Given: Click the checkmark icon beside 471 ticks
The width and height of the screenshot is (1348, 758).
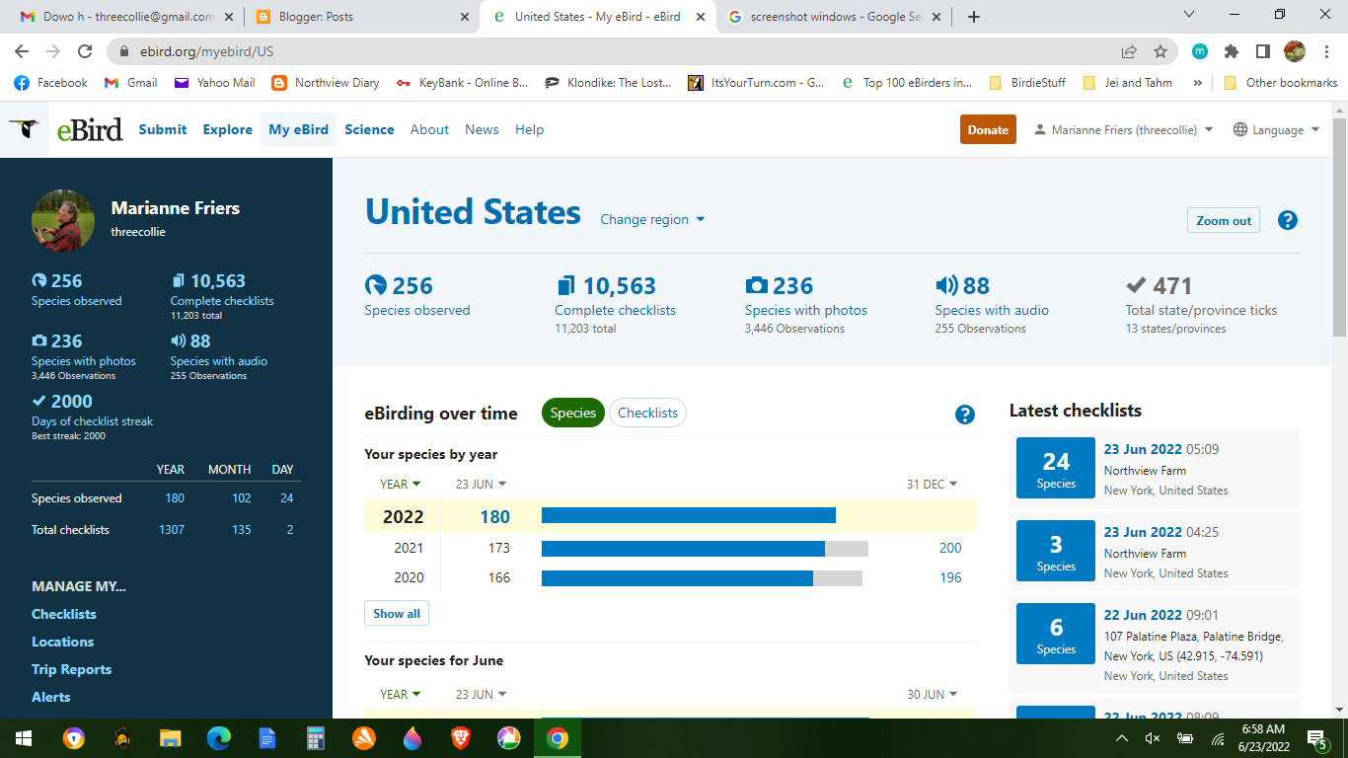Looking at the screenshot, I should coord(1137,286).
